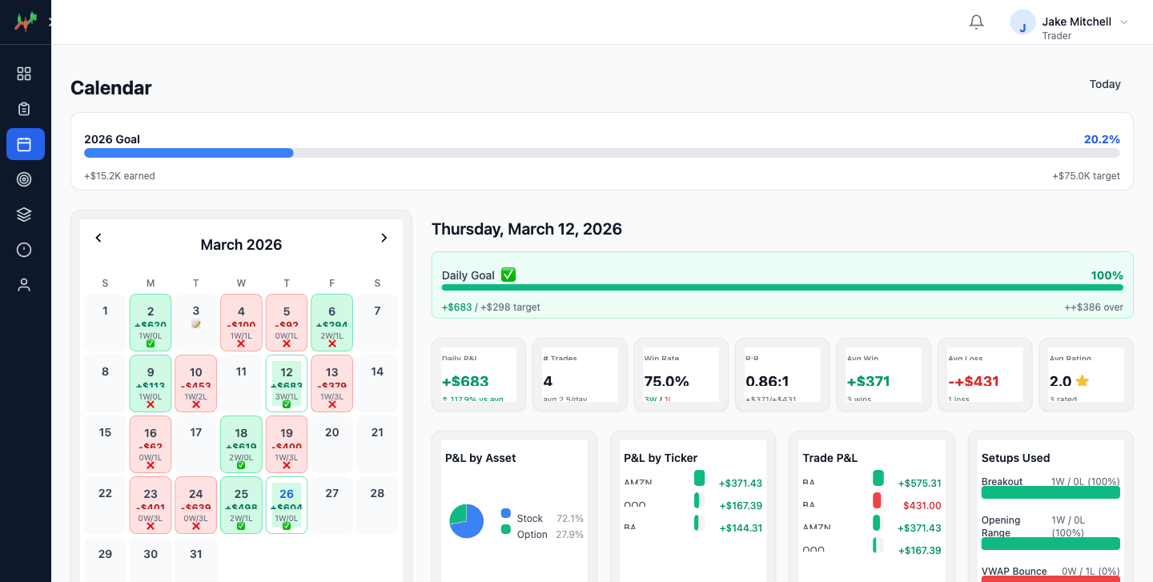Advance to April using the right chevron arrow
Image resolution: width=1153 pixels, height=582 pixels.
[384, 238]
